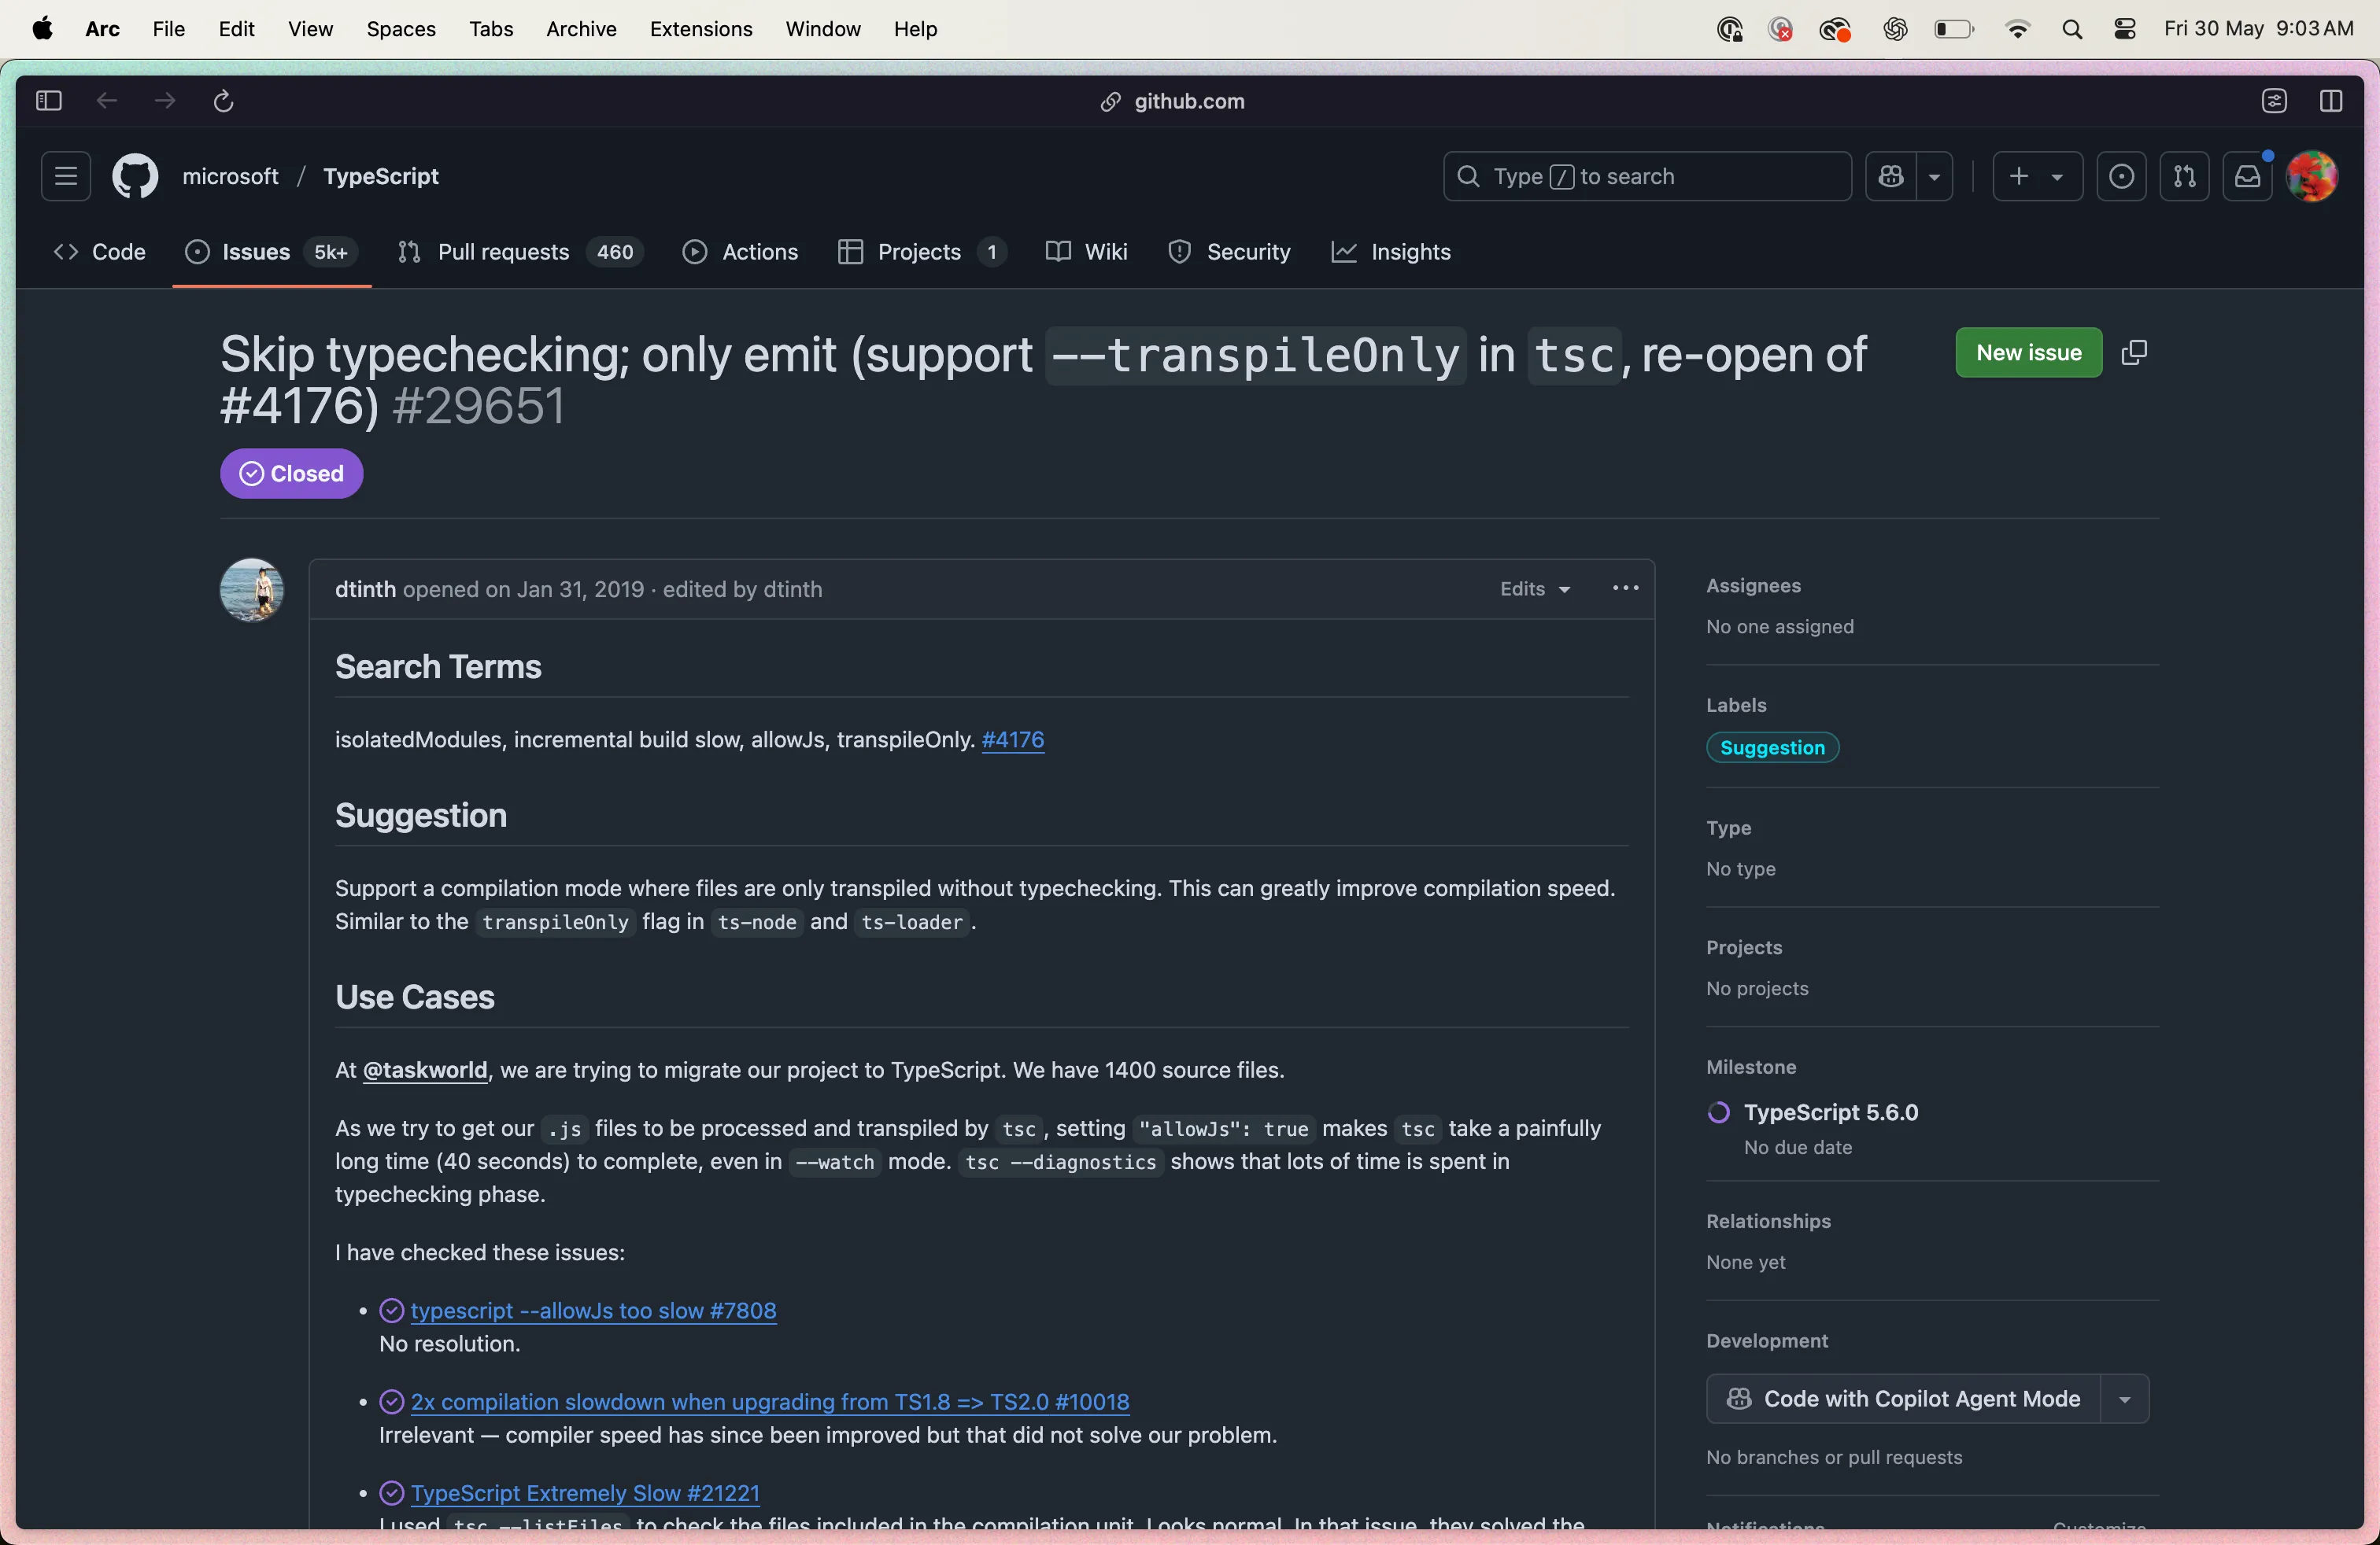2380x1545 pixels.
Task: Toggle the Arc sidebar icon
Action: pos(48,101)
